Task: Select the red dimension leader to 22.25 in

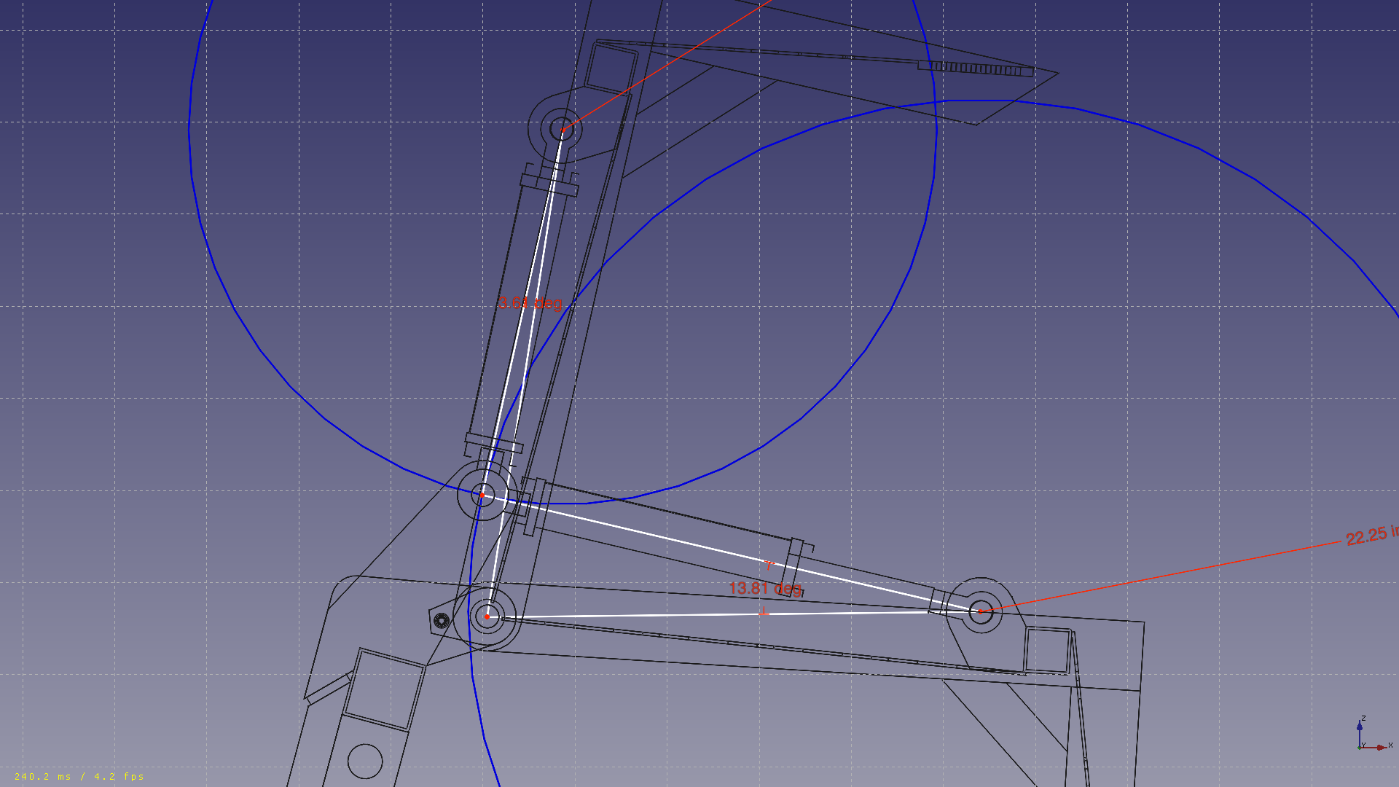Action: click(x=1166, y=575)
